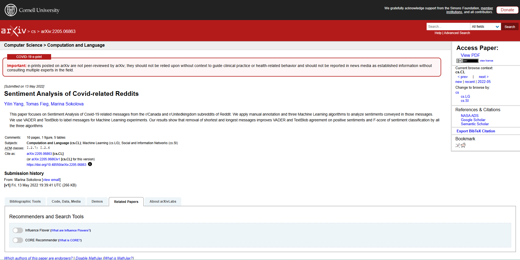Enable the Influence Flower toggle
The width and height of the screenshot is (520, 260).
[18, 230]
